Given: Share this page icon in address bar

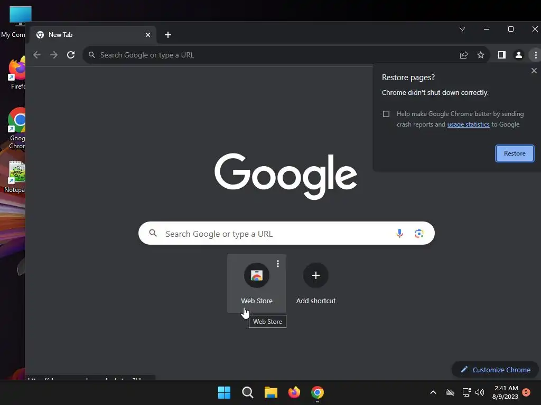Looking at the screenshot, I should [464, 55].
